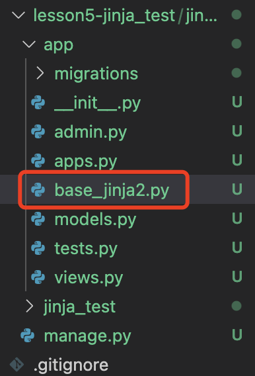The height and width of the screenshot is (376, 255).
Task: Expand the jinja_test folder chevron
Action: (x=30, y=306)
